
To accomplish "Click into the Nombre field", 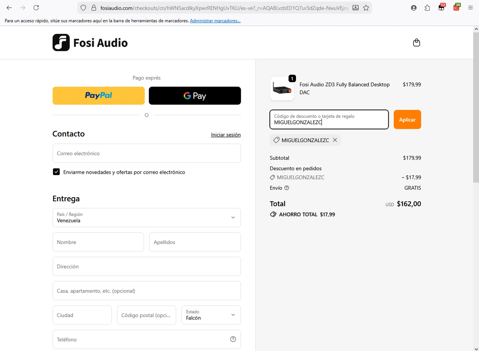I will 98,242.
